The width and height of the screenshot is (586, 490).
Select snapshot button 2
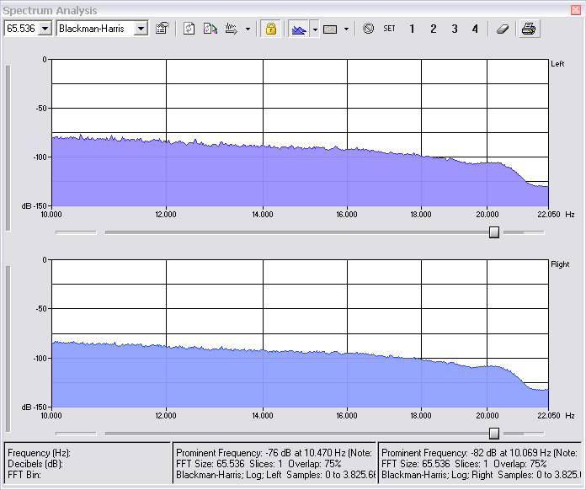coord(433,29)
